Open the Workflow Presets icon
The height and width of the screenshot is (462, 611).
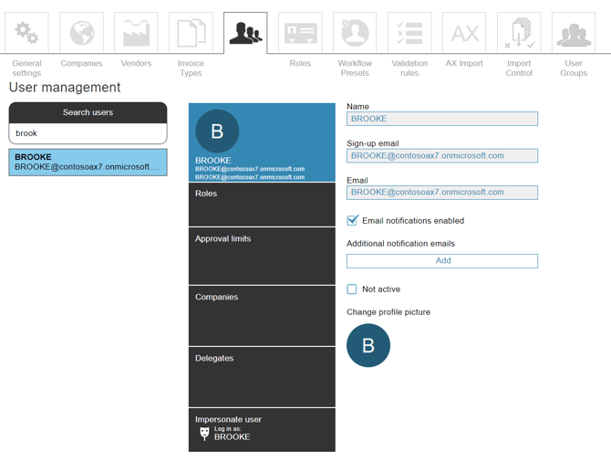pos(355,34)
